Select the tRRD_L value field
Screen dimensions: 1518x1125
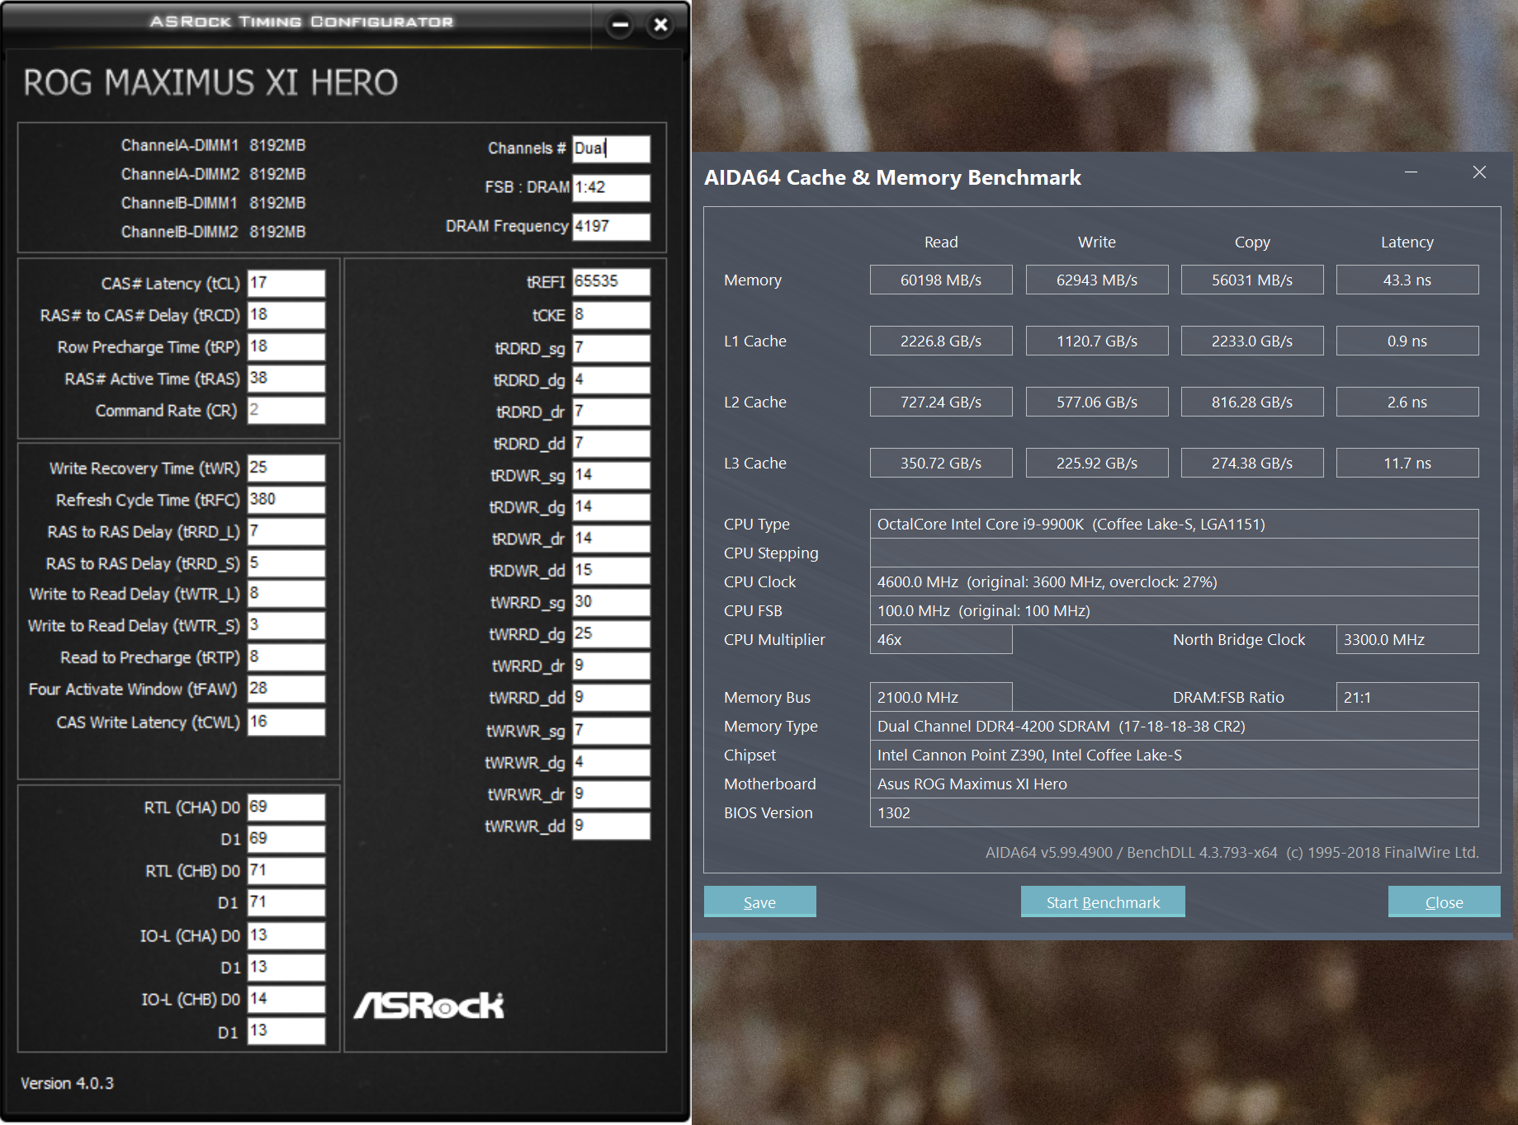pyautogui.click(x=286, y=531)
